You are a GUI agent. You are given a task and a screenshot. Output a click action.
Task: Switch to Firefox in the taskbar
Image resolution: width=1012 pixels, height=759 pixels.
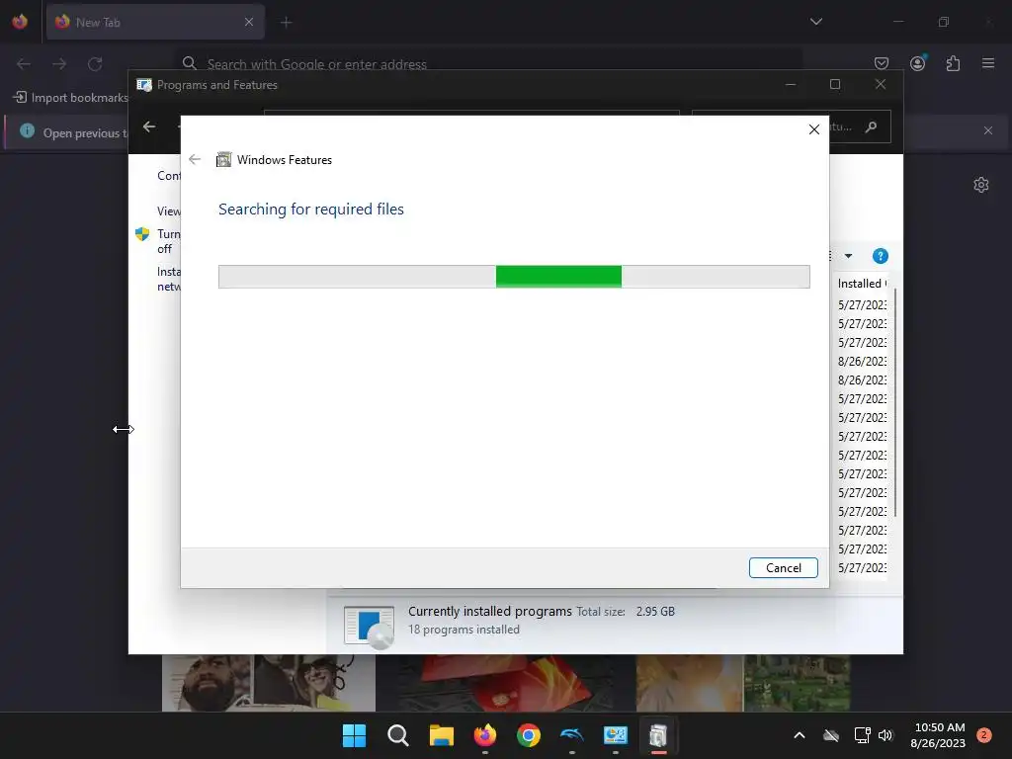[484, 735]
